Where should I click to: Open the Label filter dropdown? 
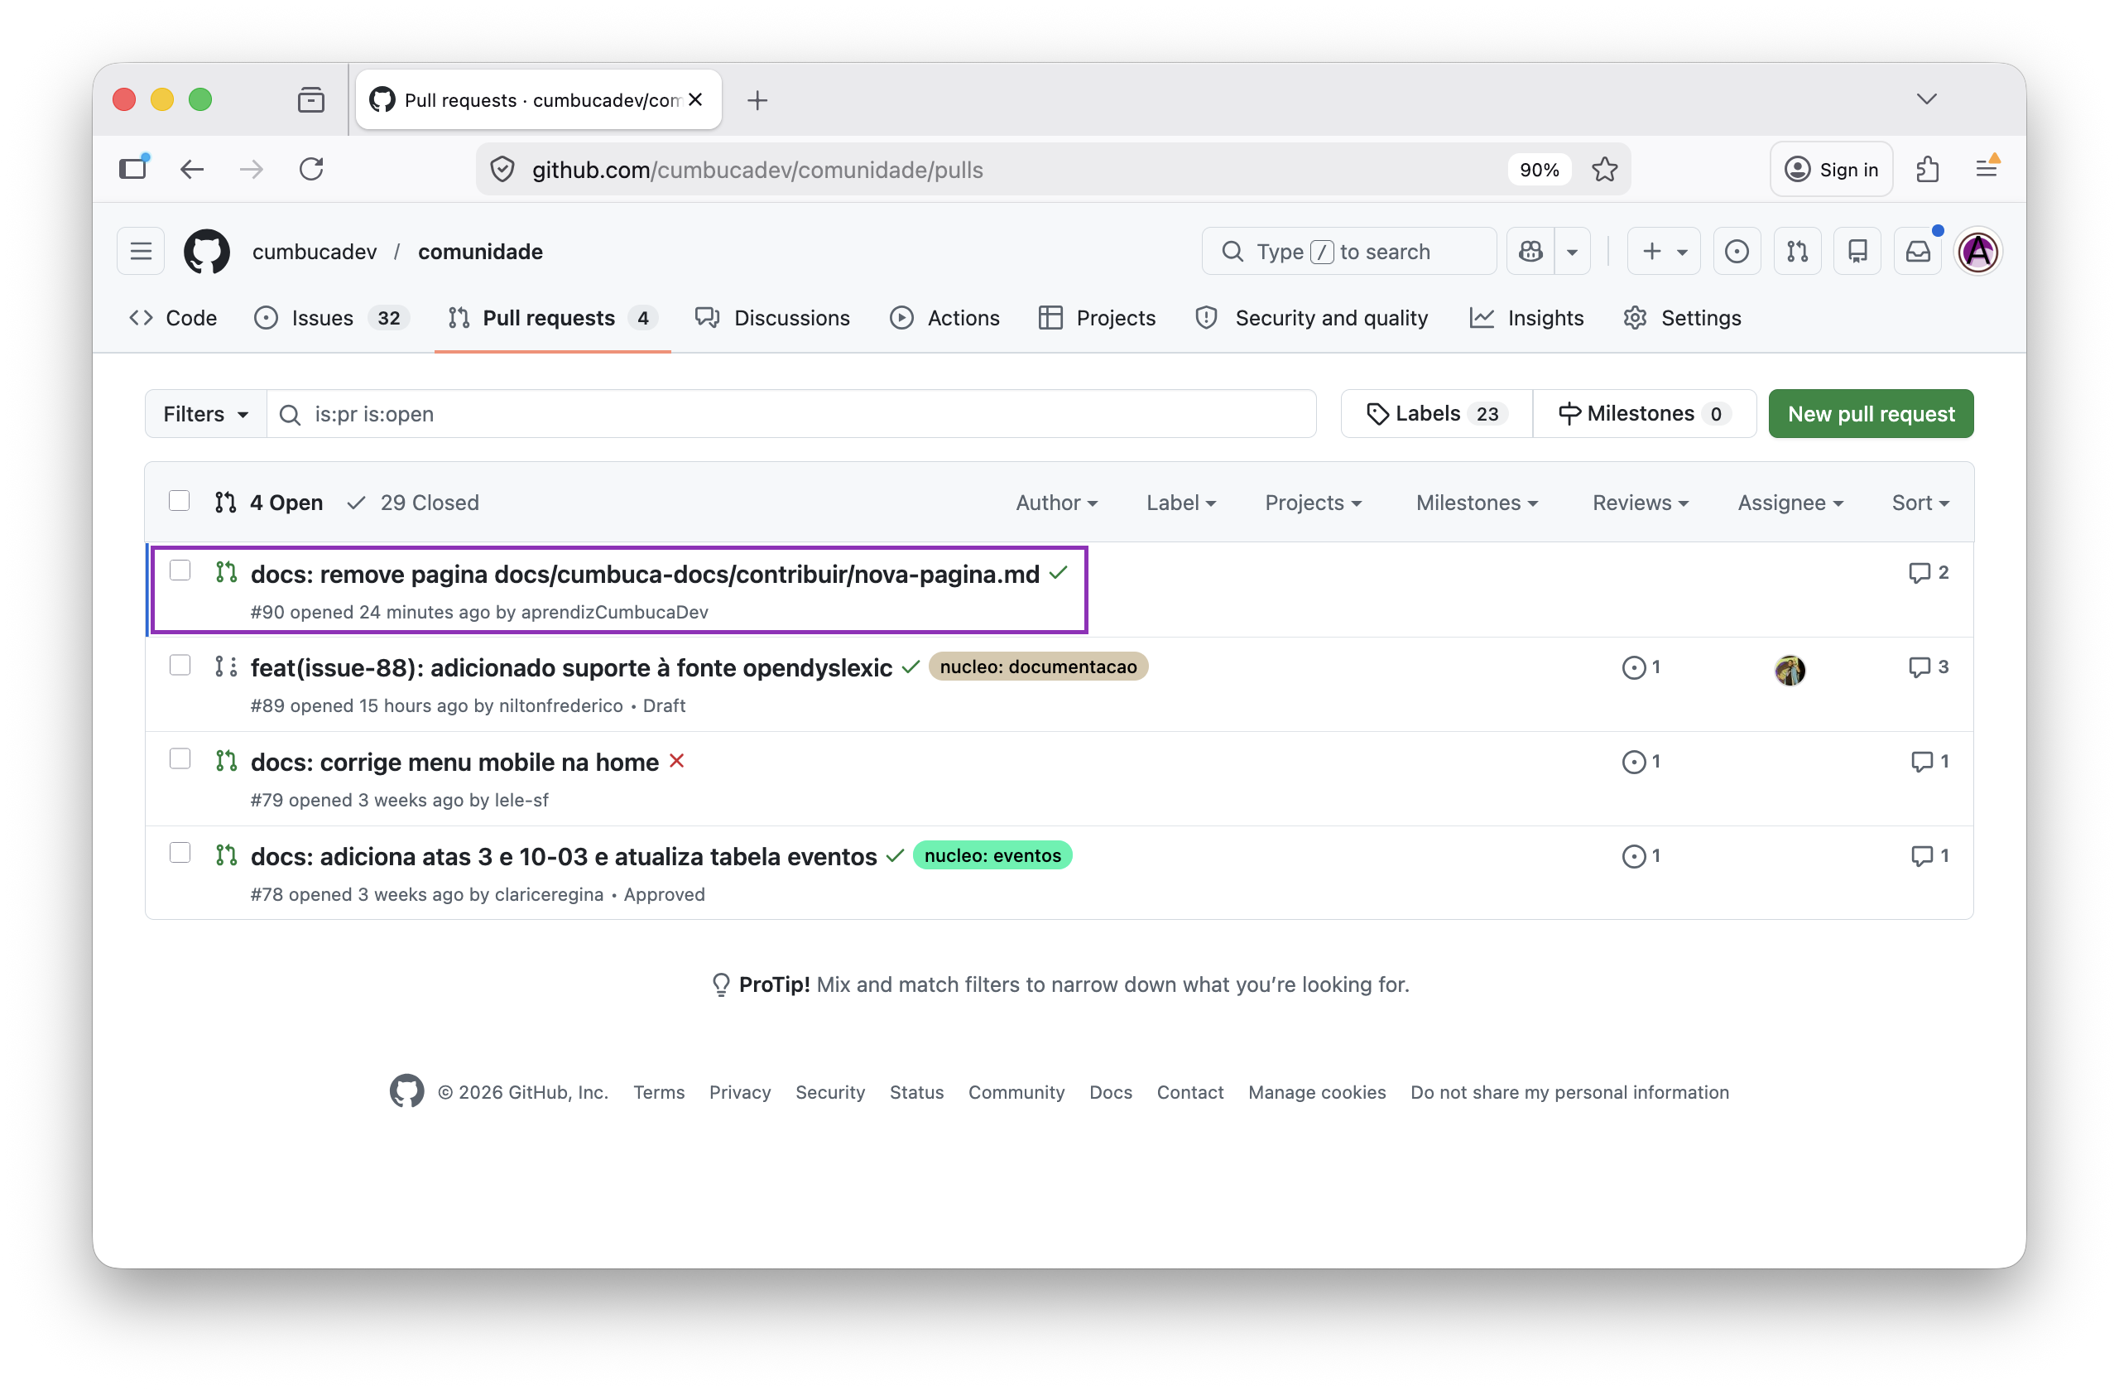coord(1180,503)
